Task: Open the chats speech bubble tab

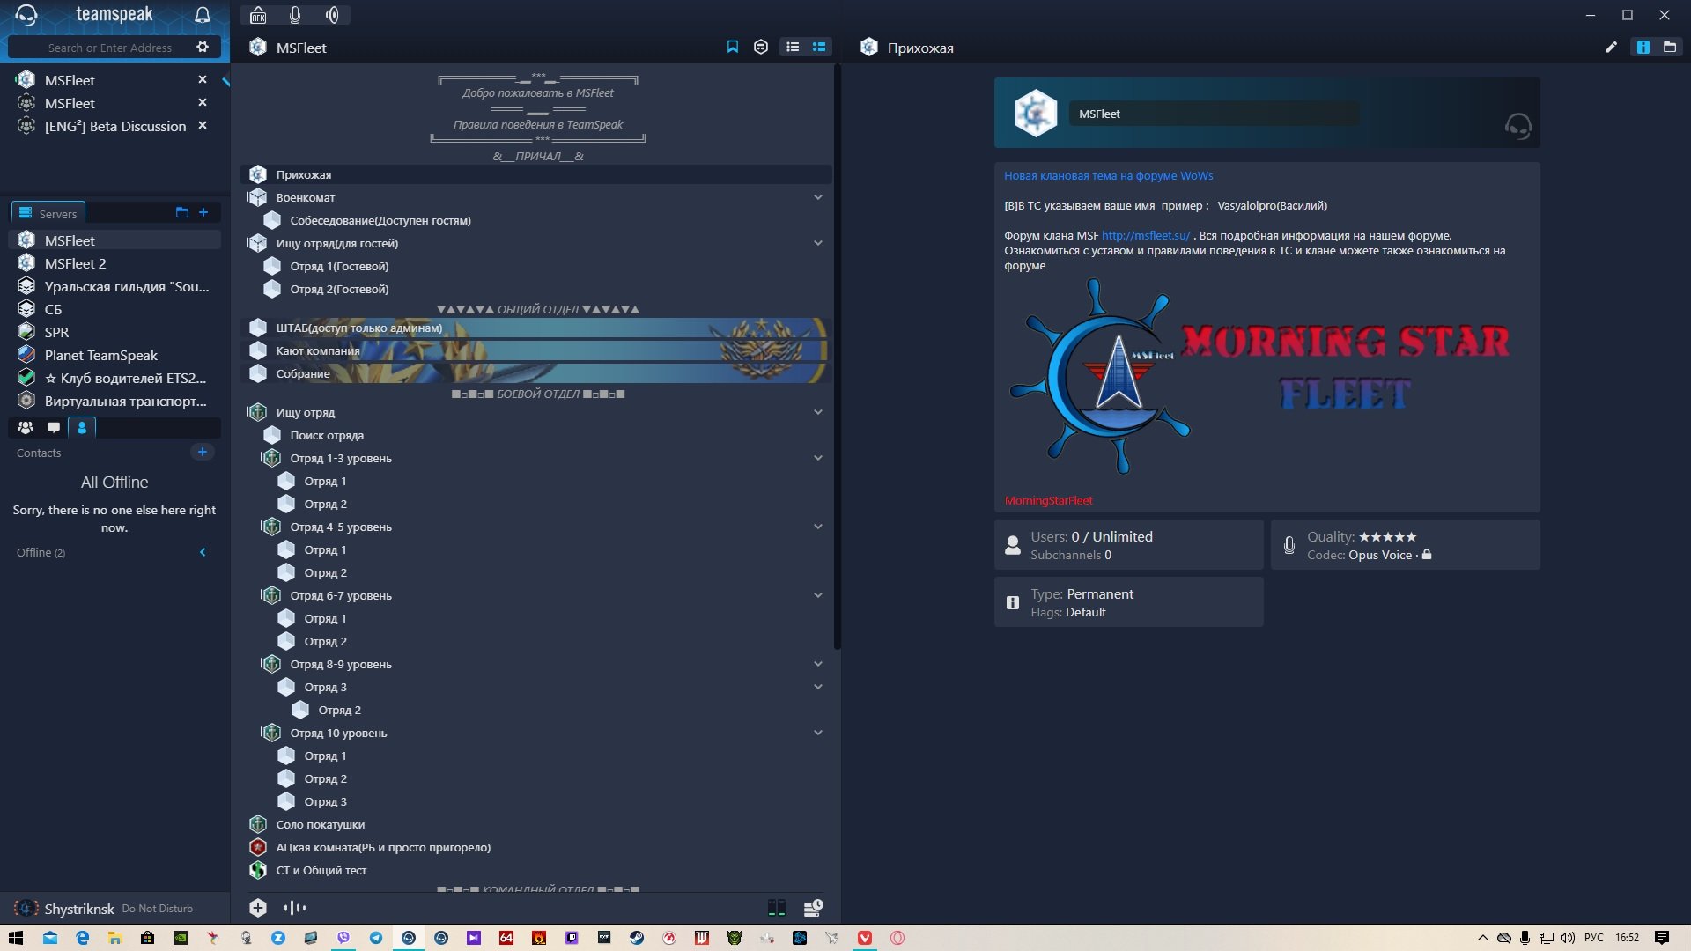Action: [x=54, y=428]
